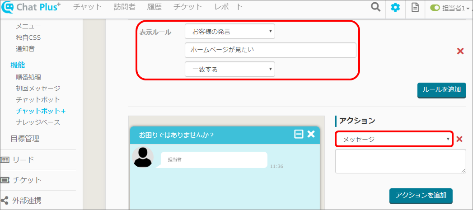The width and height of the screenshot is (473, 210).
Task: Close the chat preview widget
Action: click(x=311, y=134)
